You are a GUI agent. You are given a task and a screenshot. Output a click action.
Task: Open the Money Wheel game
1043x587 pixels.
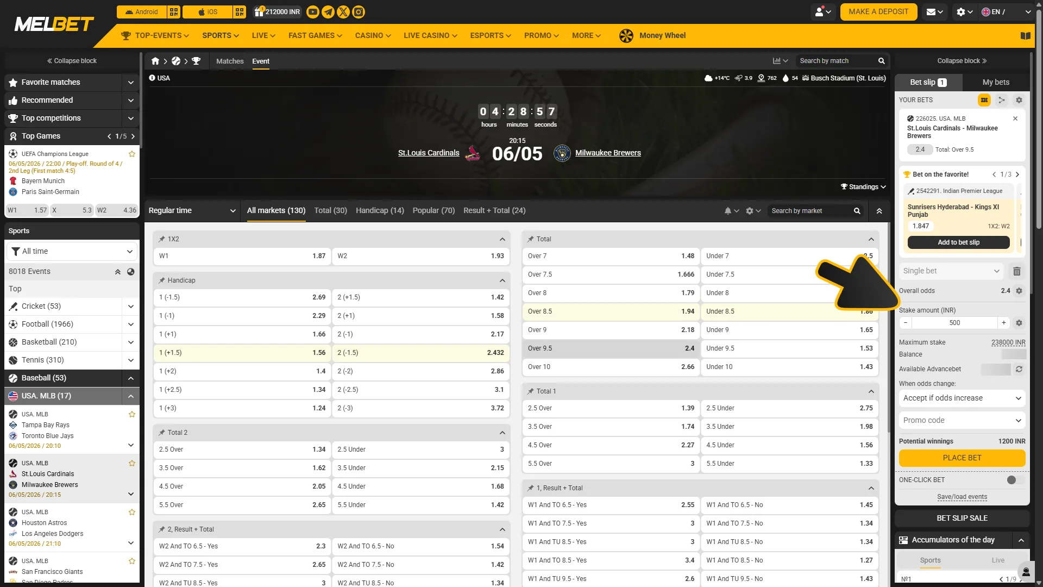(652, 36)
